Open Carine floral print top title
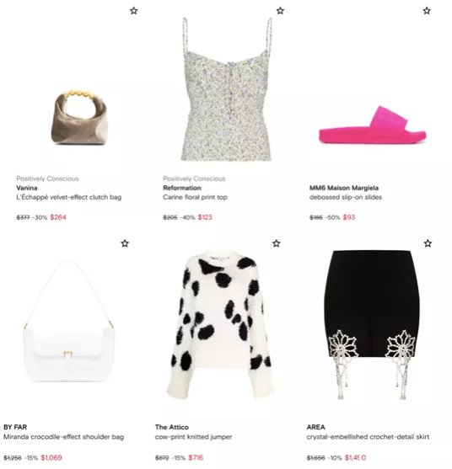452x469 pixels. tap(195, 197)
